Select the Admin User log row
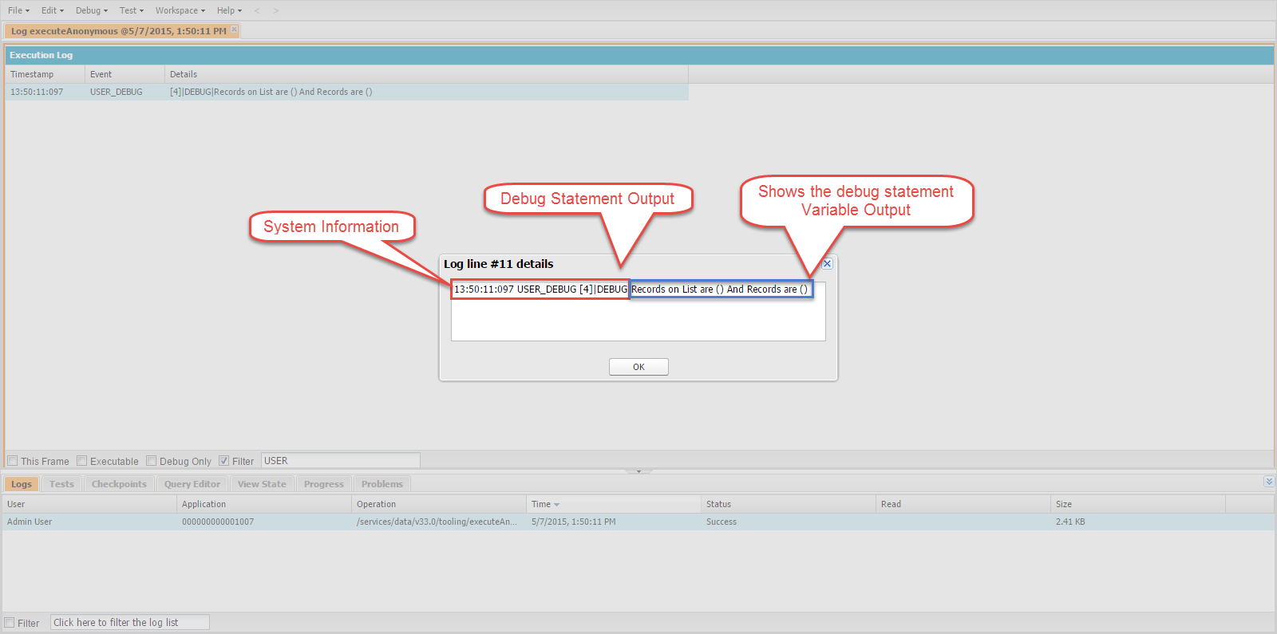The height and width of the screenshot is (634, 1277). pyautogui.click(x=638, y=522)
